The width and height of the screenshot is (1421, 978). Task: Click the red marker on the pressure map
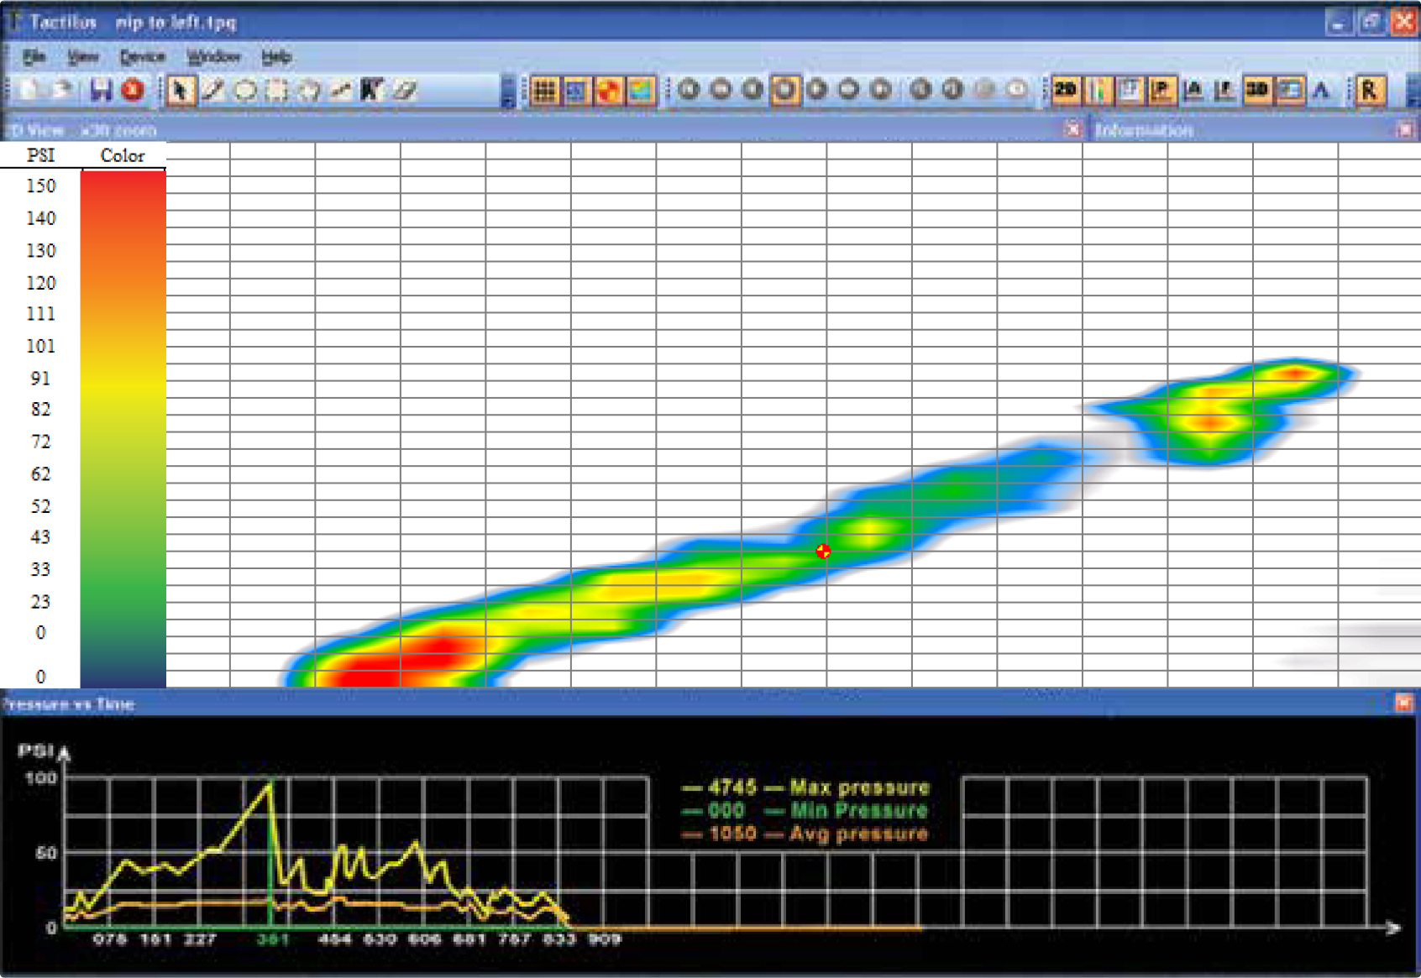pyautogui.click(x=823, y=552)
